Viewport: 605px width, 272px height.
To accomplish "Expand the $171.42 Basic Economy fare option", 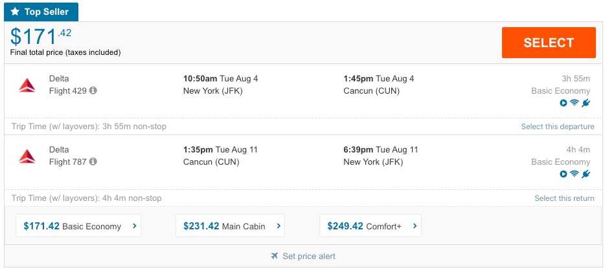I will 78,226.
